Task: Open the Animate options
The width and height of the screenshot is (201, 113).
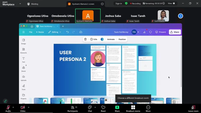Action: pyautogui.click(x=111, y=39)
